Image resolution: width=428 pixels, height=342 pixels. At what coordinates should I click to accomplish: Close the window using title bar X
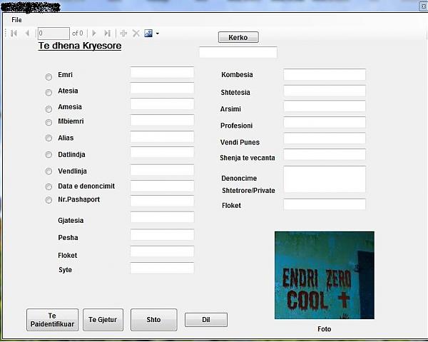424,6
